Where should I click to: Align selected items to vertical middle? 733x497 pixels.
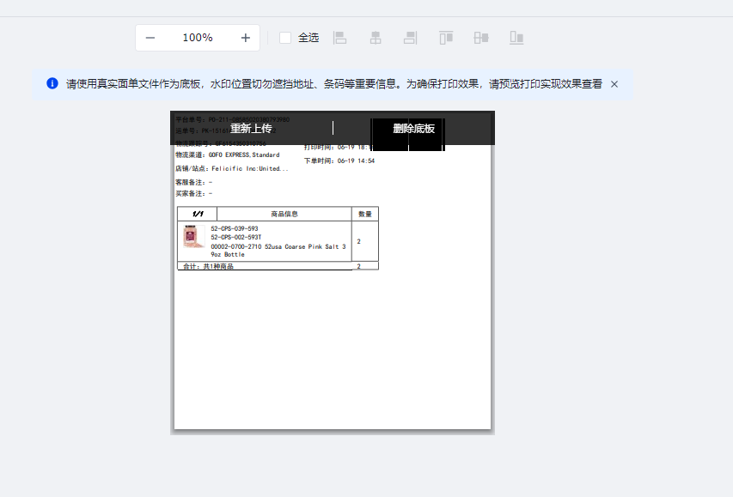[x=481, y=38]
